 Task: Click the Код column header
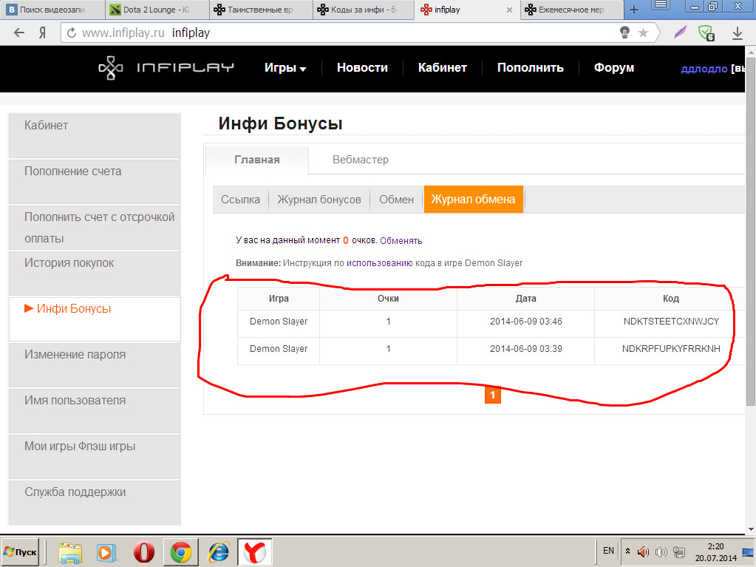671,299
